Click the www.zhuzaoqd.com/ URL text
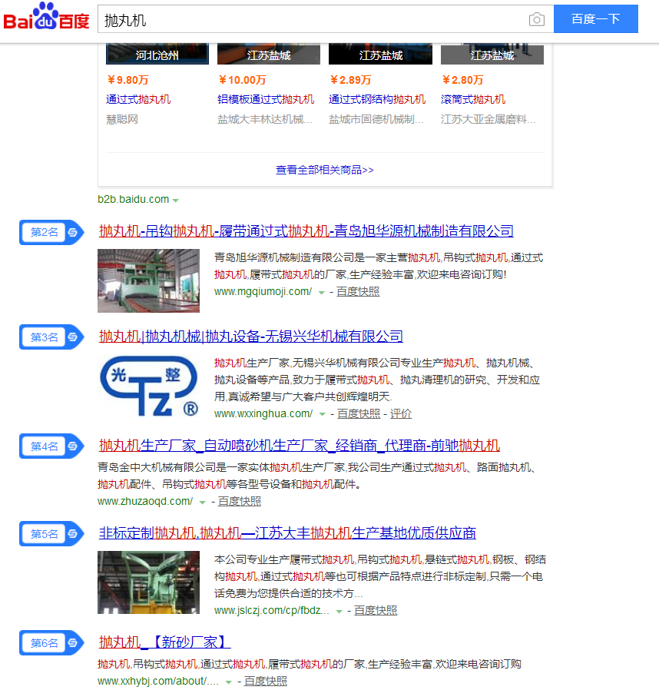659x700 pixels. coord(145,502)
